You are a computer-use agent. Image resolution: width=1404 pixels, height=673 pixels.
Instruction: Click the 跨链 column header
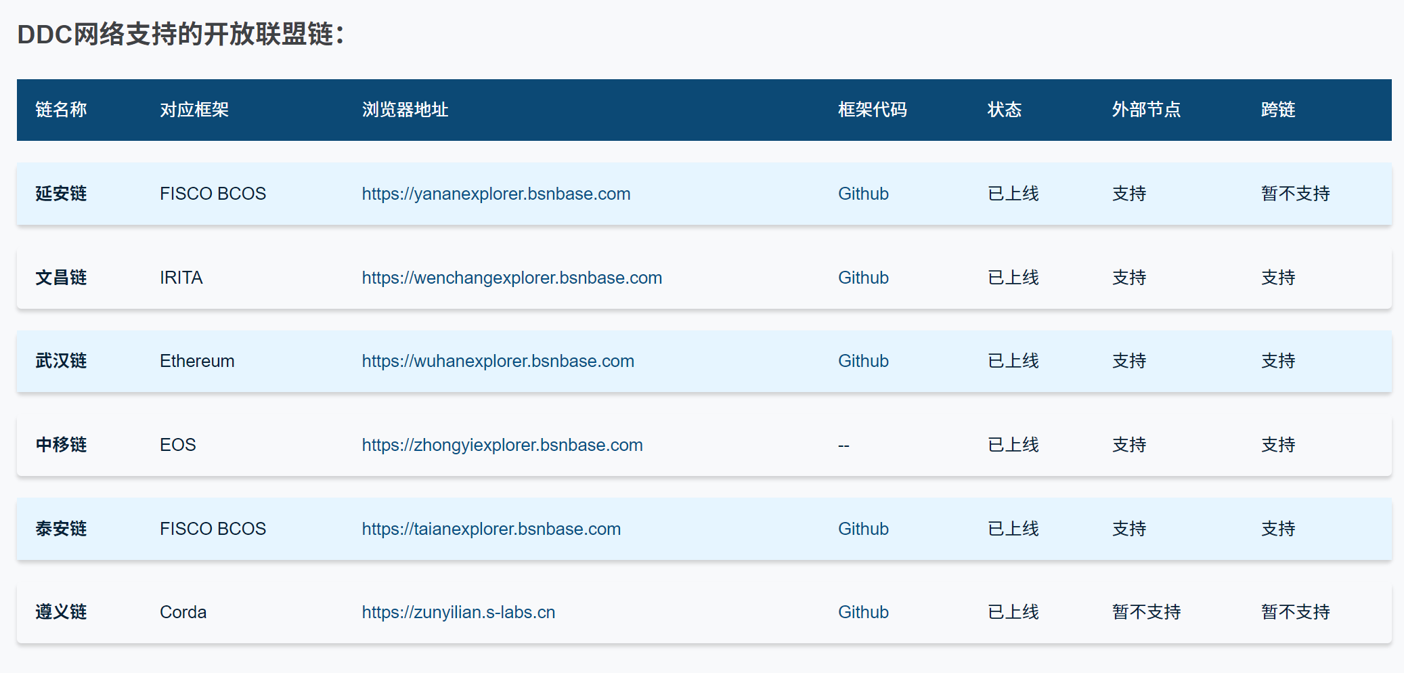(1277, 110)
